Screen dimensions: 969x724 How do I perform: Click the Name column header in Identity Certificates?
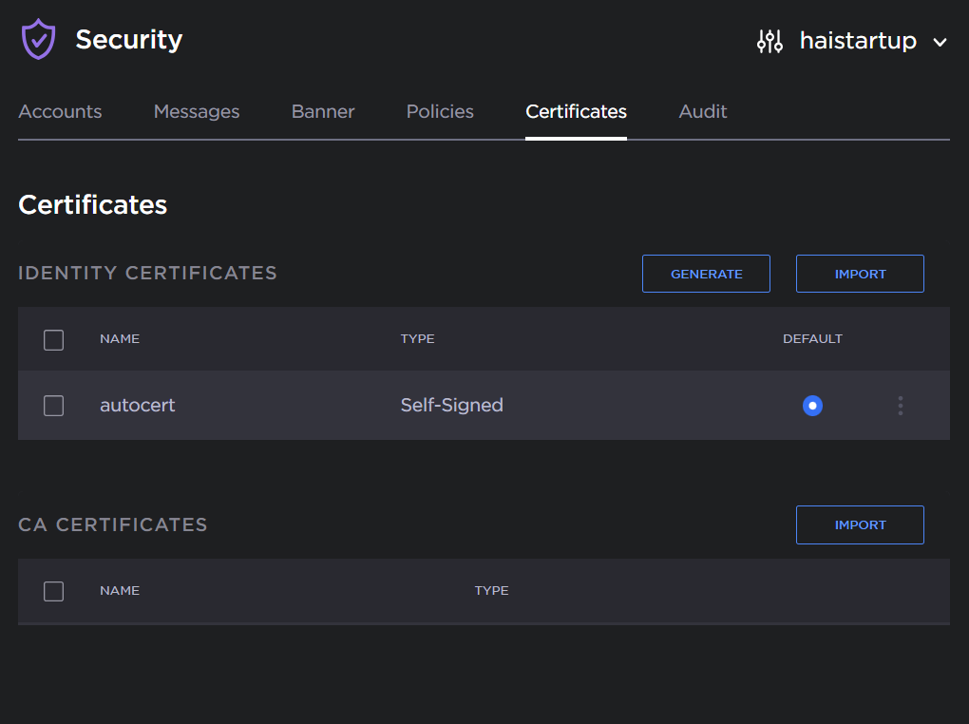coord(120,339)
